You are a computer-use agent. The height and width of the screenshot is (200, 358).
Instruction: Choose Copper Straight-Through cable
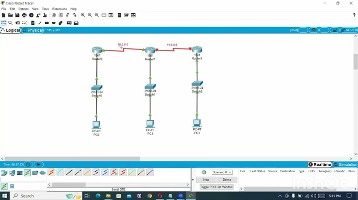[69, 172]
